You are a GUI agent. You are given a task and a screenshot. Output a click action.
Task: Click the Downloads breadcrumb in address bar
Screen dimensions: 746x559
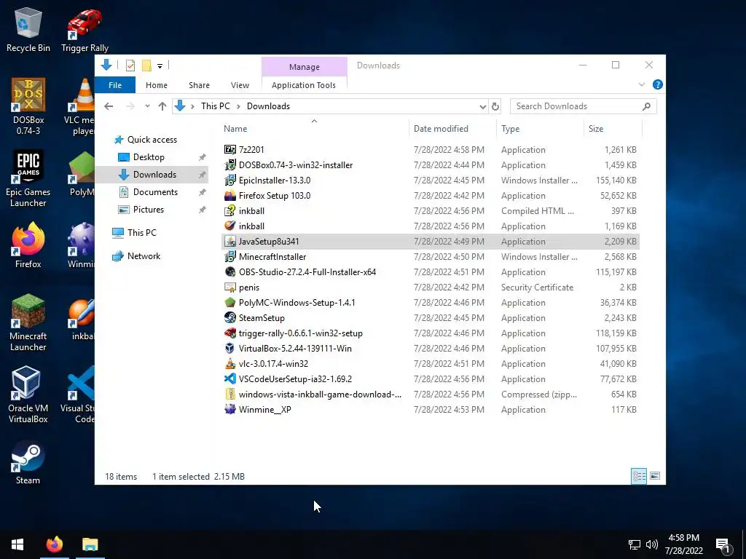pos(268,106)
